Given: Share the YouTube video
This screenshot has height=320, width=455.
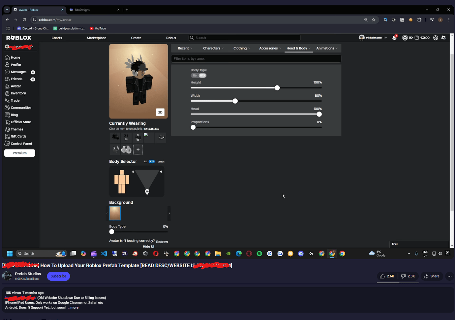Looking at the screenshot, I should point(432,276).
